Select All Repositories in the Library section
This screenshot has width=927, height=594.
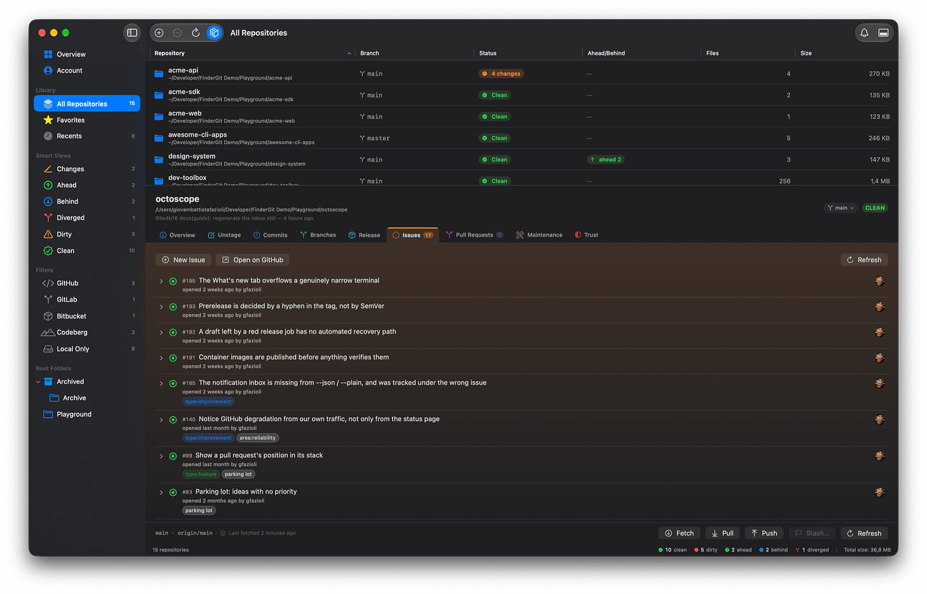click(x=87, y=104)
